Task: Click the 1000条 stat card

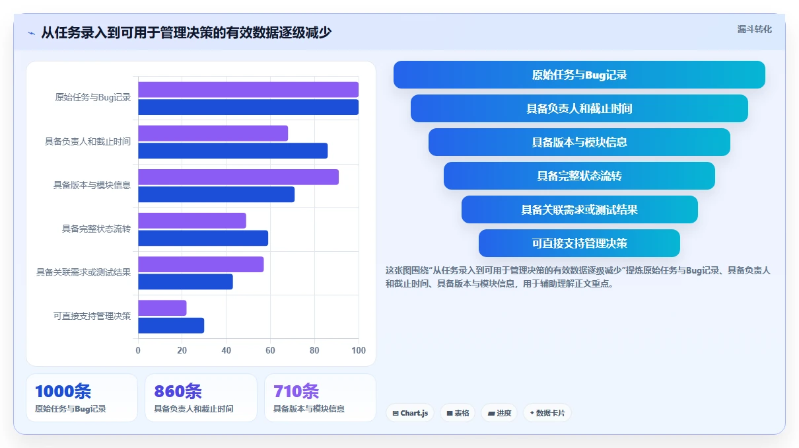Action: 82,398
